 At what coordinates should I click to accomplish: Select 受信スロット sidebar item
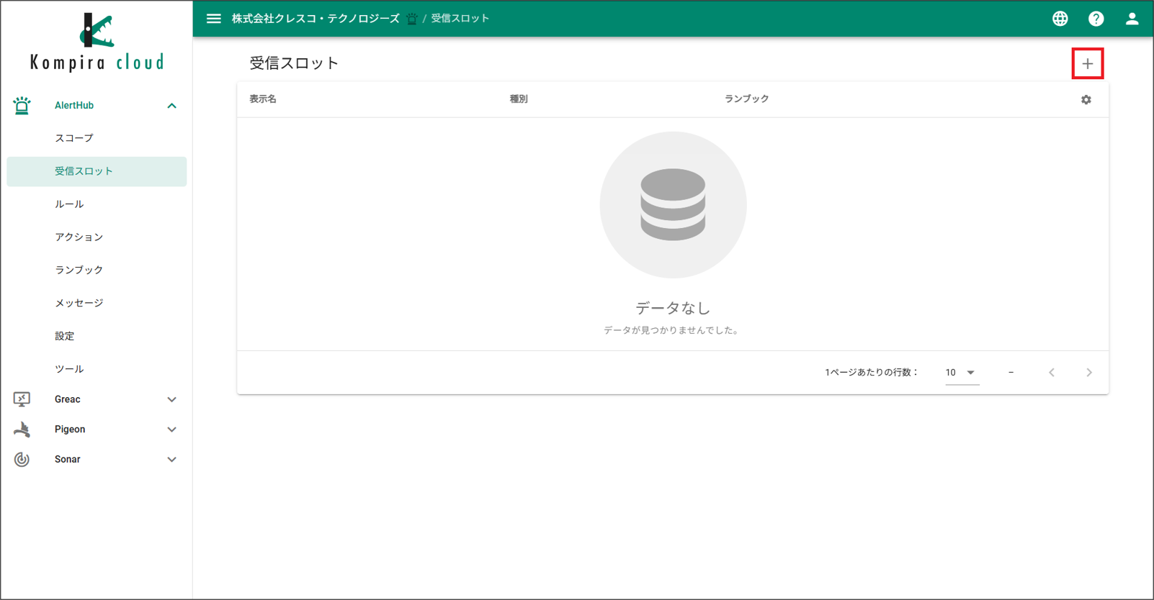click(97, 171)
